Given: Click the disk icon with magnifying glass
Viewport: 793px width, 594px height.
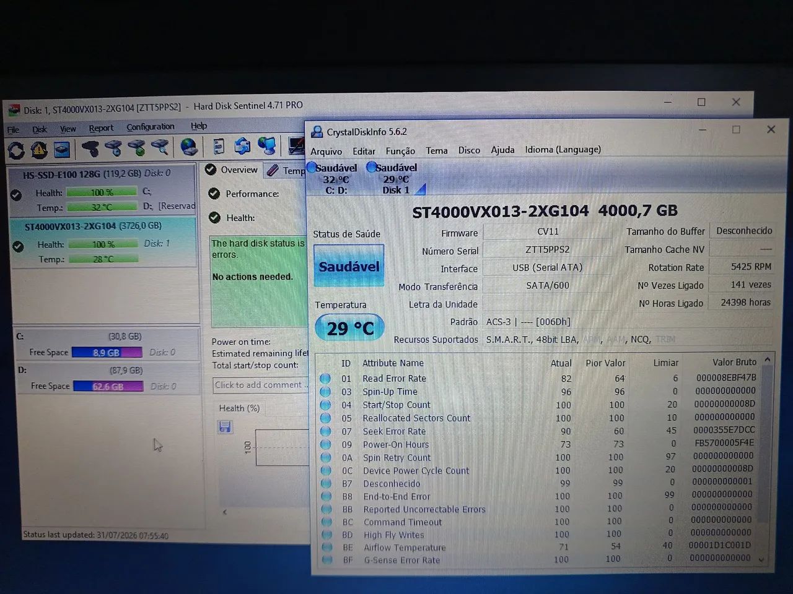Looking at the screenshot, I should pyautogui.click(x=160, y=147).
